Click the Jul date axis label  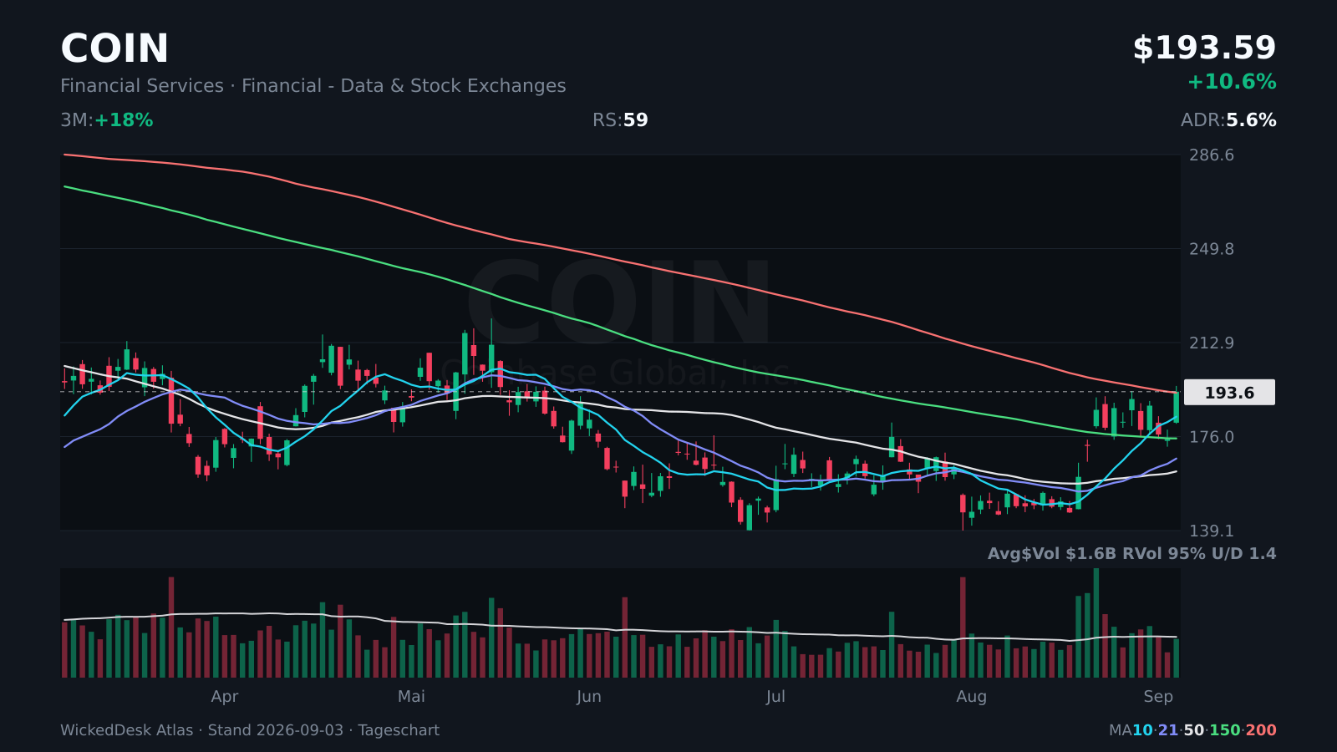775,697
